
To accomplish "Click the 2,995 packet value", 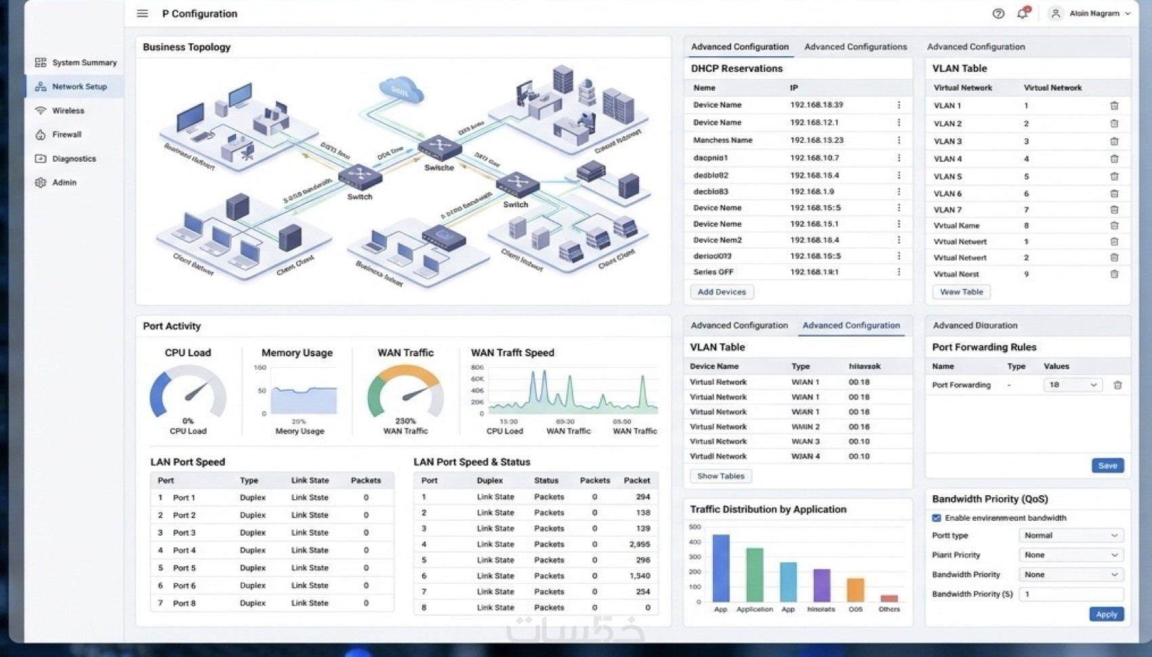I will tap(639, 545).
